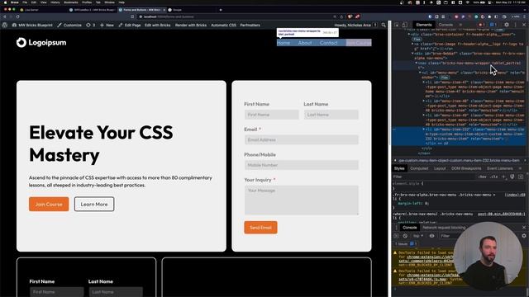Image resolution: width=529 pixels, height=297 pixels.
Task: Open the New content menu in the admin bar
Action: 107,25
